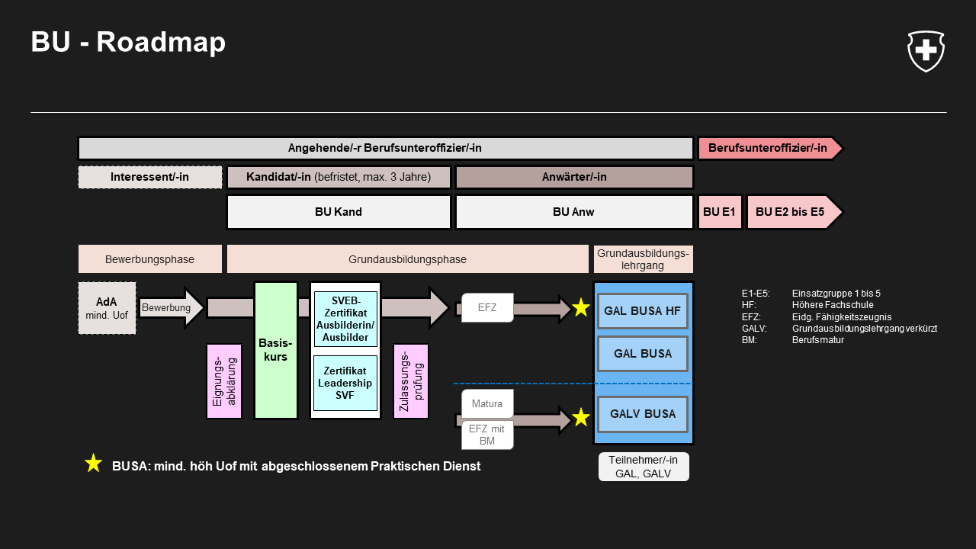Click the GAL BUSA HF box
976x549 pixels.
[x=642, y=311]
